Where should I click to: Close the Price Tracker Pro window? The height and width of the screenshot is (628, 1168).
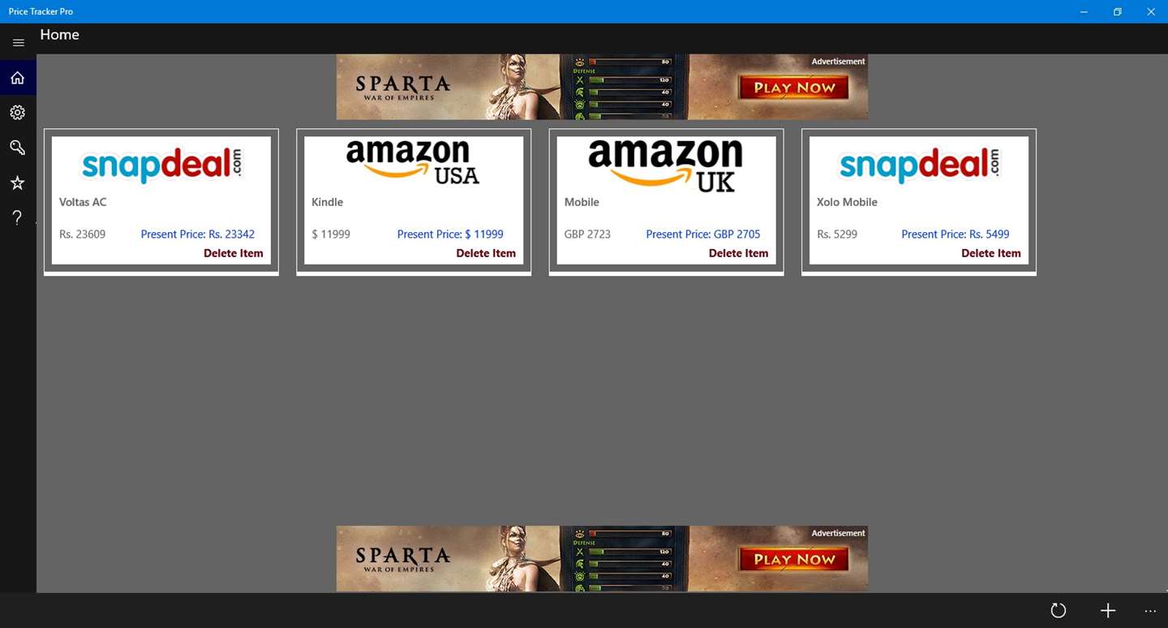pos(1151,11)
